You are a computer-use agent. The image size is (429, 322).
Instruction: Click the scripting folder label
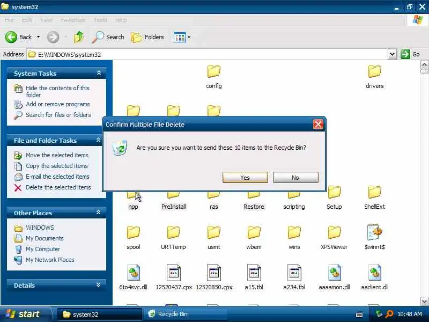click(x=294, y=207)
